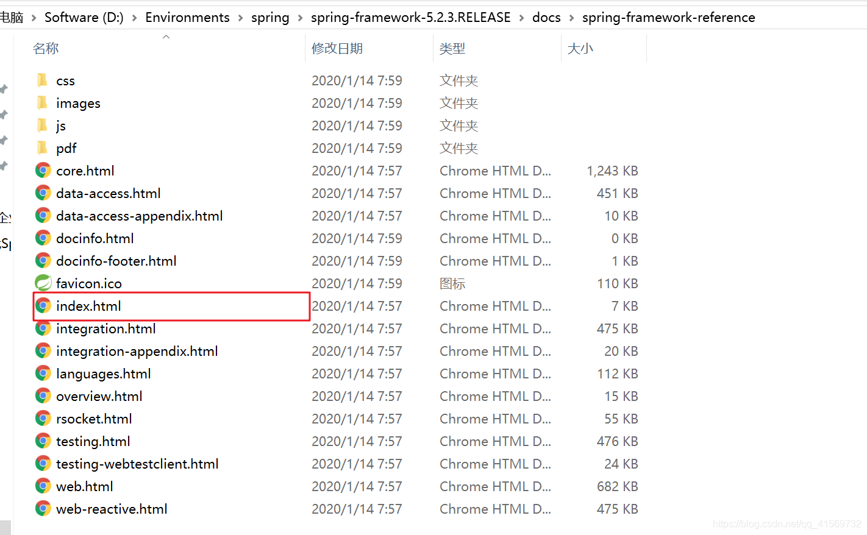This screenshot has width=867, height=535.
Task: Select the js folder icon
Action: pyautogui.click(x=42, y=125)
